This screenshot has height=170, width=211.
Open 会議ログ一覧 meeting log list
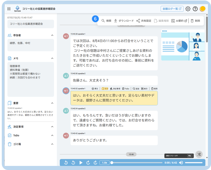172,9
